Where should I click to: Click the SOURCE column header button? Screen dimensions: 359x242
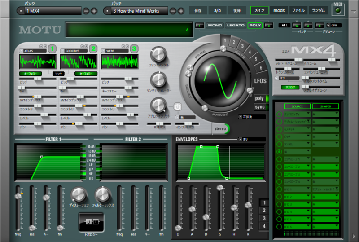pos(297,106)
